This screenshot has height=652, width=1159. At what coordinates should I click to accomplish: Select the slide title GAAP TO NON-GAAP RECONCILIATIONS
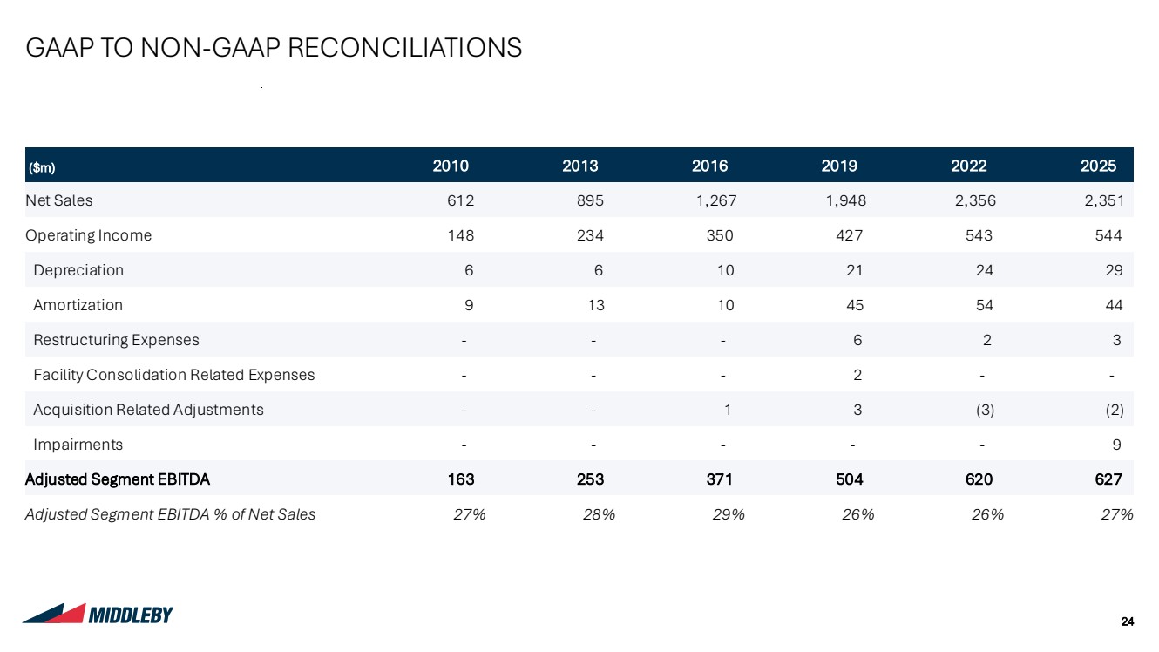(x=274, y=48)
